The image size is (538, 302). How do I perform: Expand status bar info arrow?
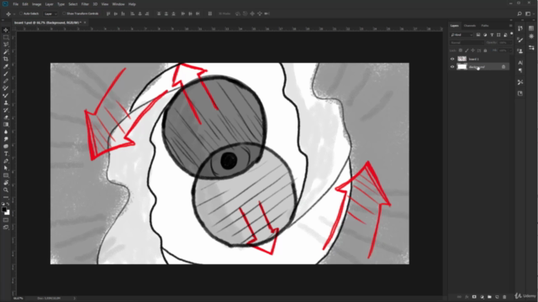point(75,299)
